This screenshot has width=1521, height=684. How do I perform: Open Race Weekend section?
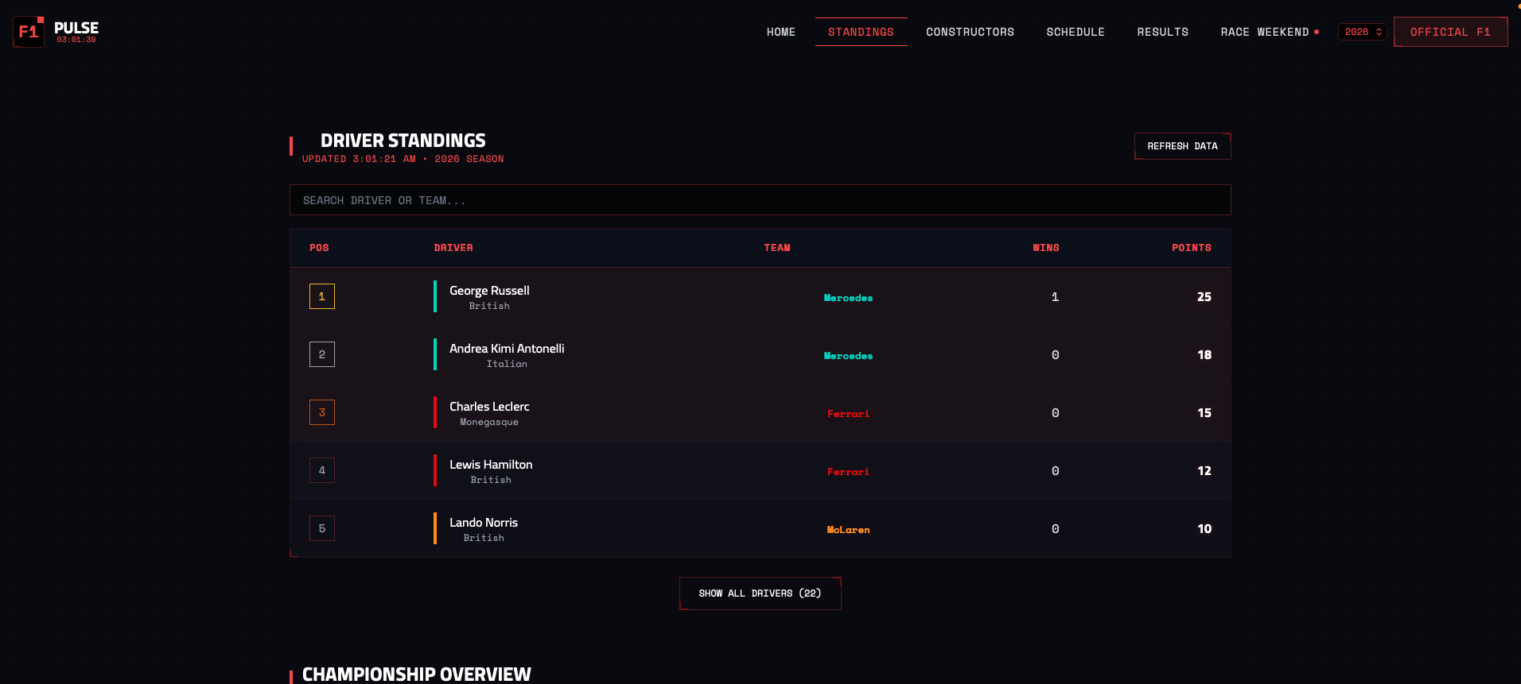pyautogui.click(x=1270, y=32)
